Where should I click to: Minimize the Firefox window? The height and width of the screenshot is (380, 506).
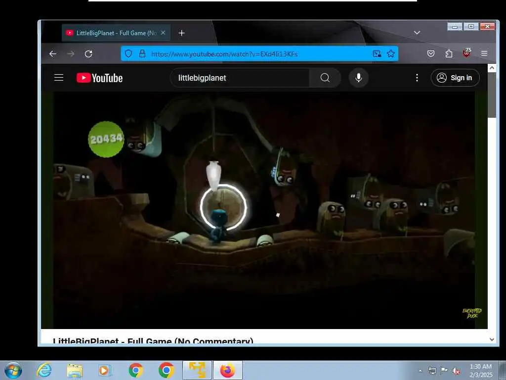click(x=455, y=27)
